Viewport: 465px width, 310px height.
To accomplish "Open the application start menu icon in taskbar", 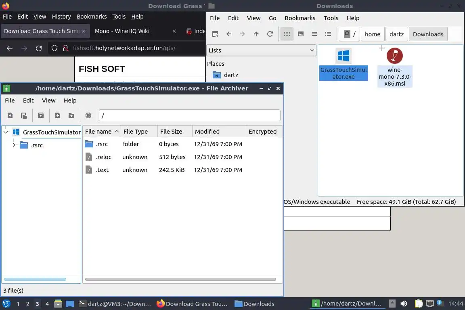I will click(x=6, y=304).
